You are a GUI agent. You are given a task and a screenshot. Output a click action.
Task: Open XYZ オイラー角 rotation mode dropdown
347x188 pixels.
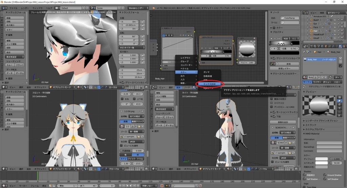click(x=132, y=47)
